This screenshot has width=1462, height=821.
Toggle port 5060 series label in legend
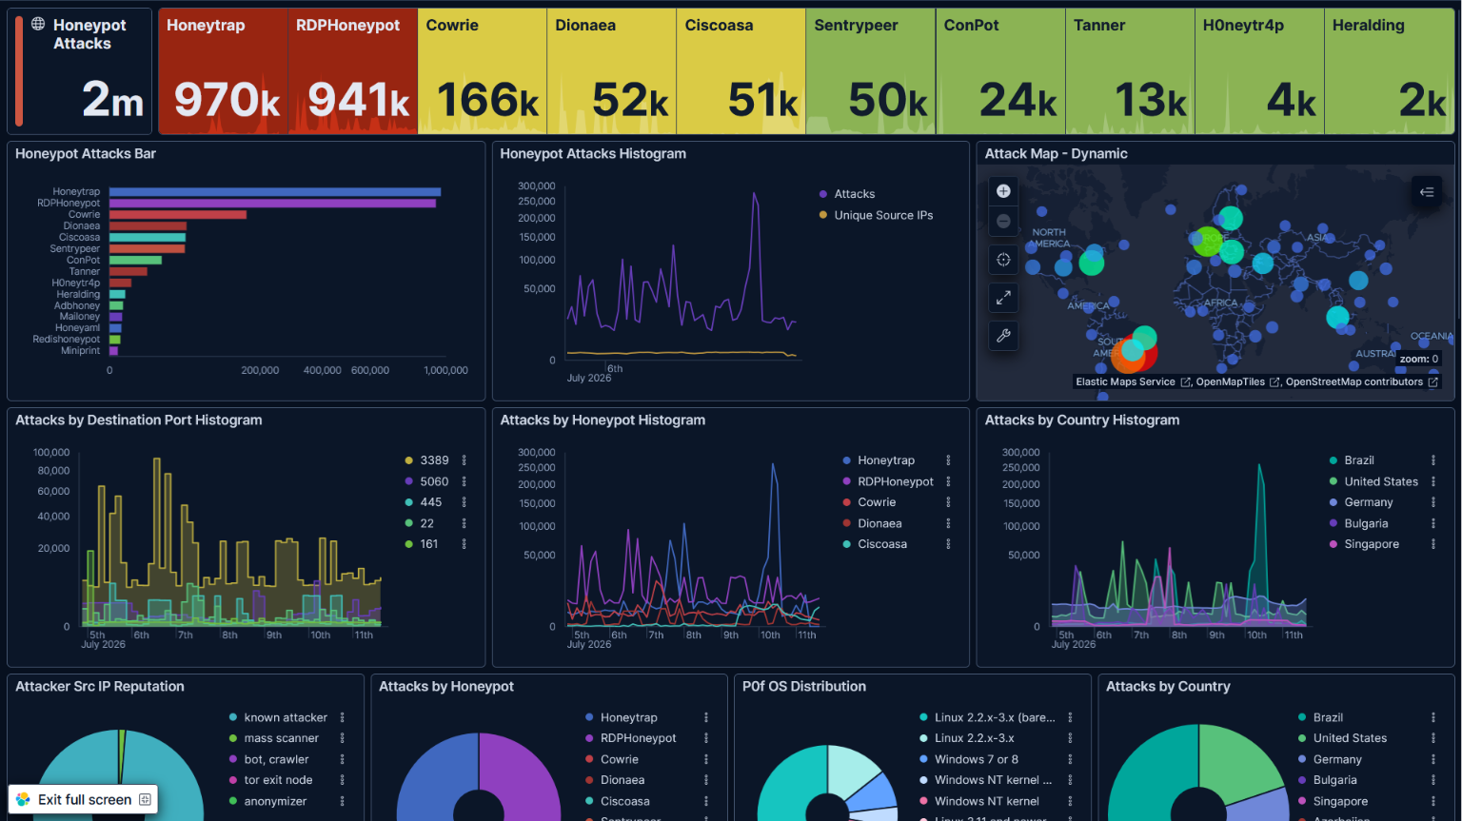(x=434, y=481)
